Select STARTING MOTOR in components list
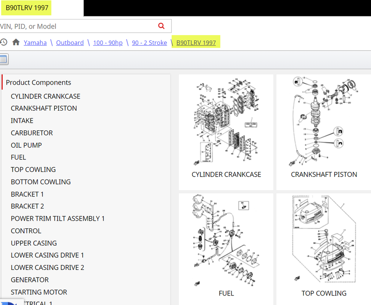The width and height of the screenshot is (371, 305). [x=39, y=292]
